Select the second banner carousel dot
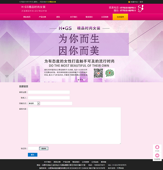This screenshot has width=163, height=170. [80, 80]
